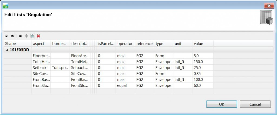Viewport: 277px width, 115px height.
Task: Click the value 150.0 cell
Action: pyautogui.click(x=203, y=62)
